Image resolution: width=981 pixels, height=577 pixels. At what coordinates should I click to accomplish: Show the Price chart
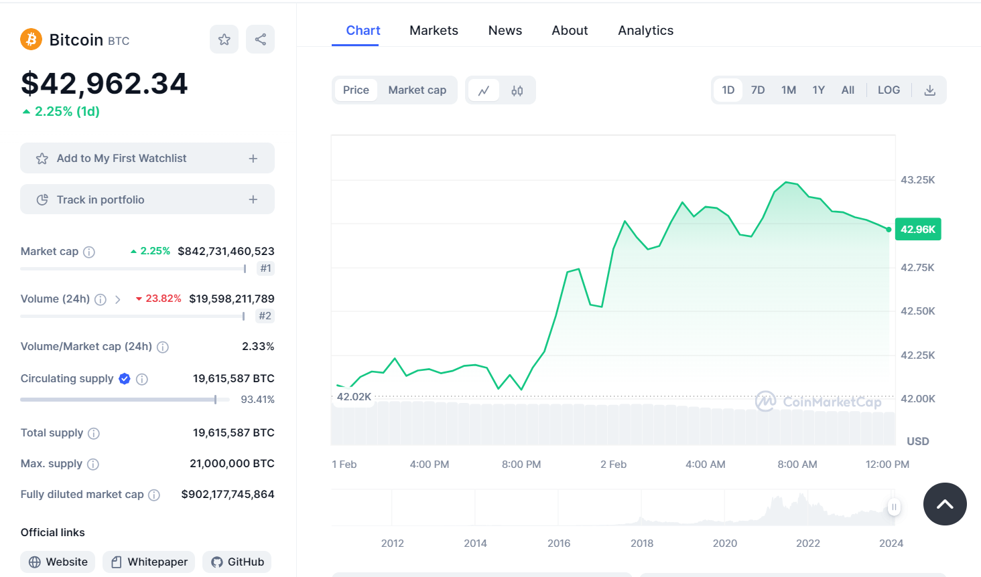pos(356,90)
